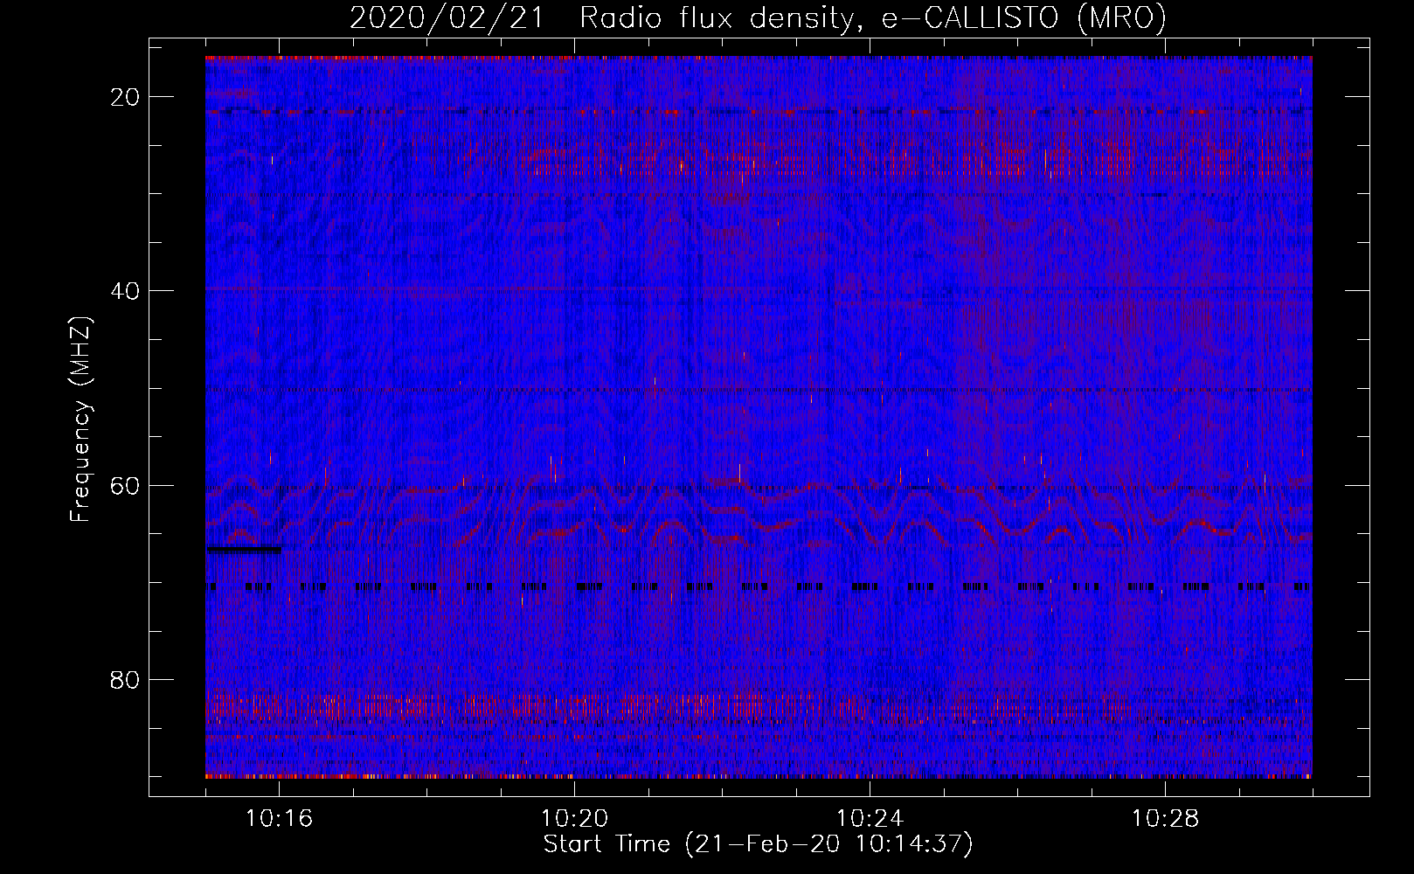Click the 10:20 time tick label
1414x874 pixels.
click(x=574, y=819)
